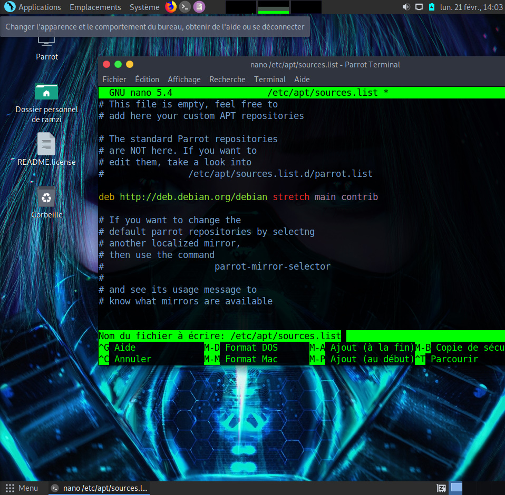
Task: Click the volume speaker icon
Action: coord(406,7)
